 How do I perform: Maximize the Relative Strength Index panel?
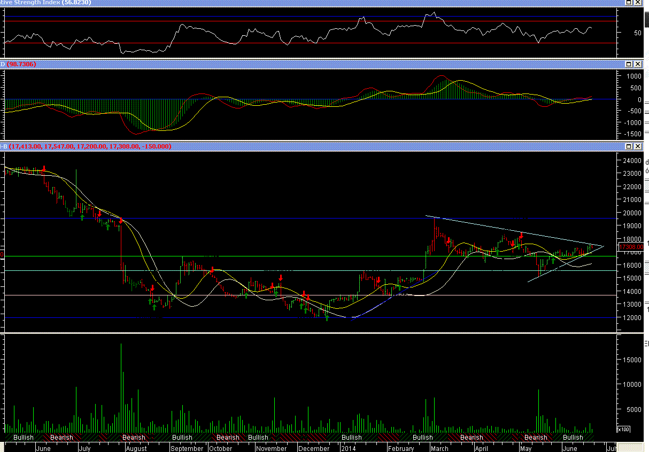(x=628, y=3)
